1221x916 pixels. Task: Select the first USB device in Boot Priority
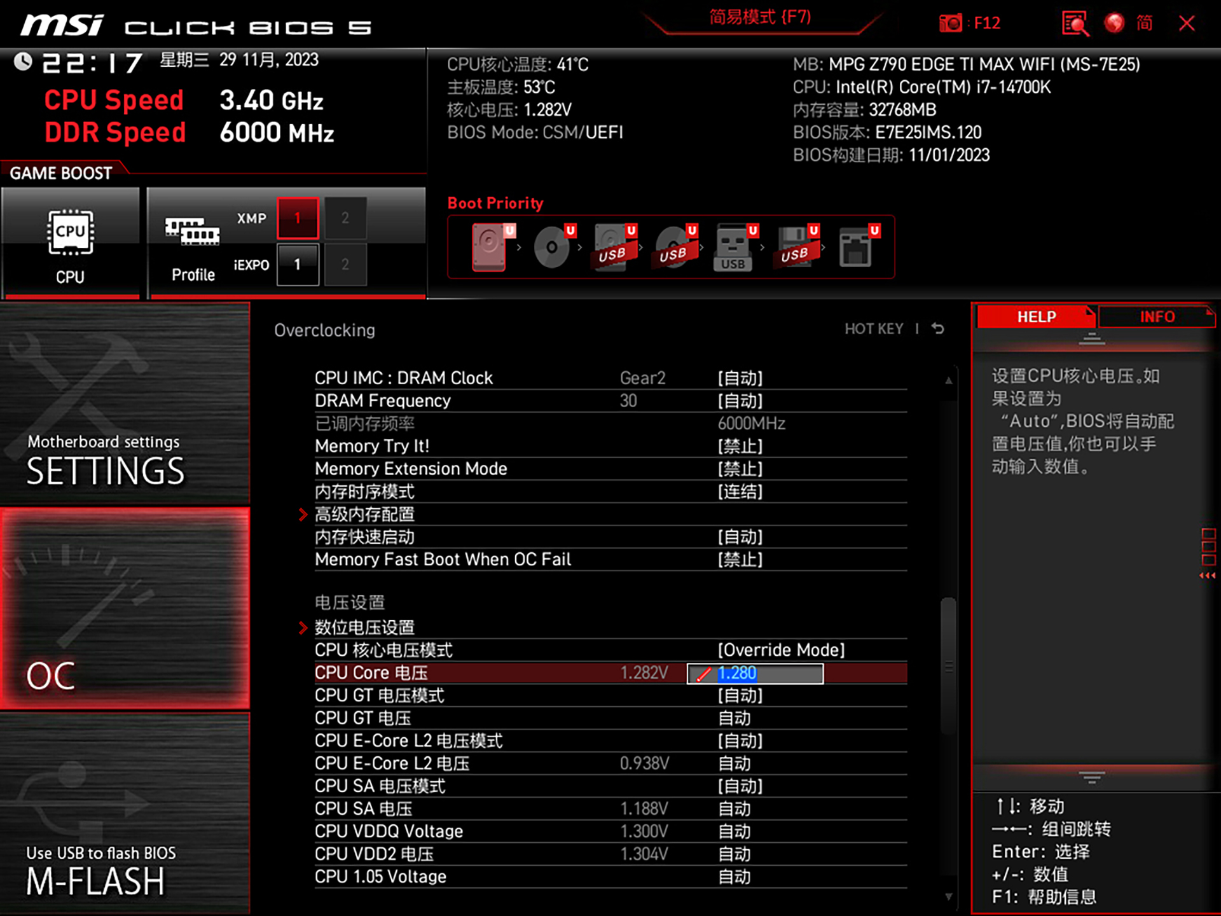612,248
